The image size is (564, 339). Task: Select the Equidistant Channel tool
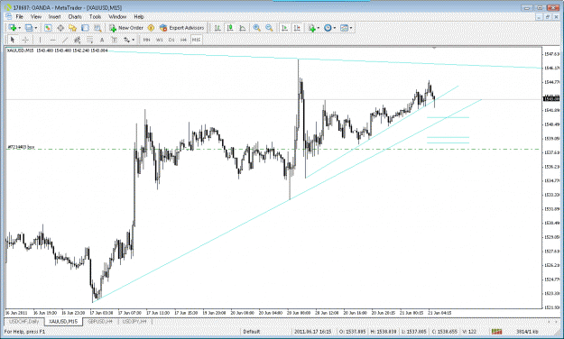(77, 40)
